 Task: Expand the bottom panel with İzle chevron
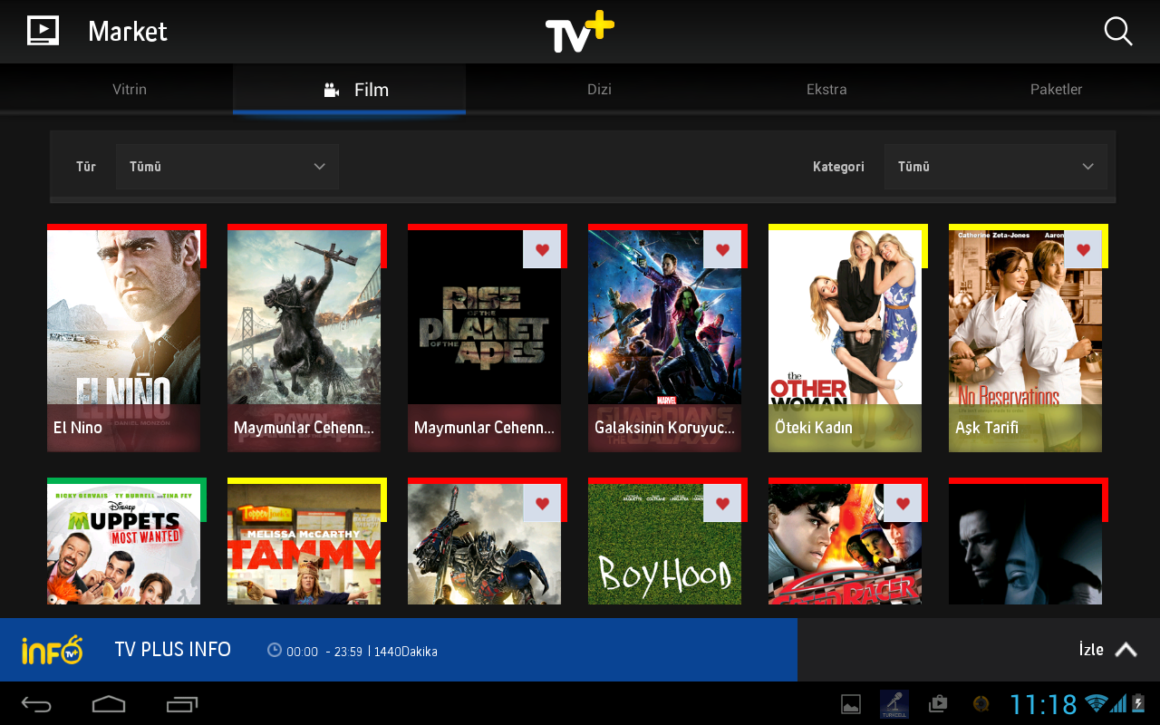[1126, 650]
